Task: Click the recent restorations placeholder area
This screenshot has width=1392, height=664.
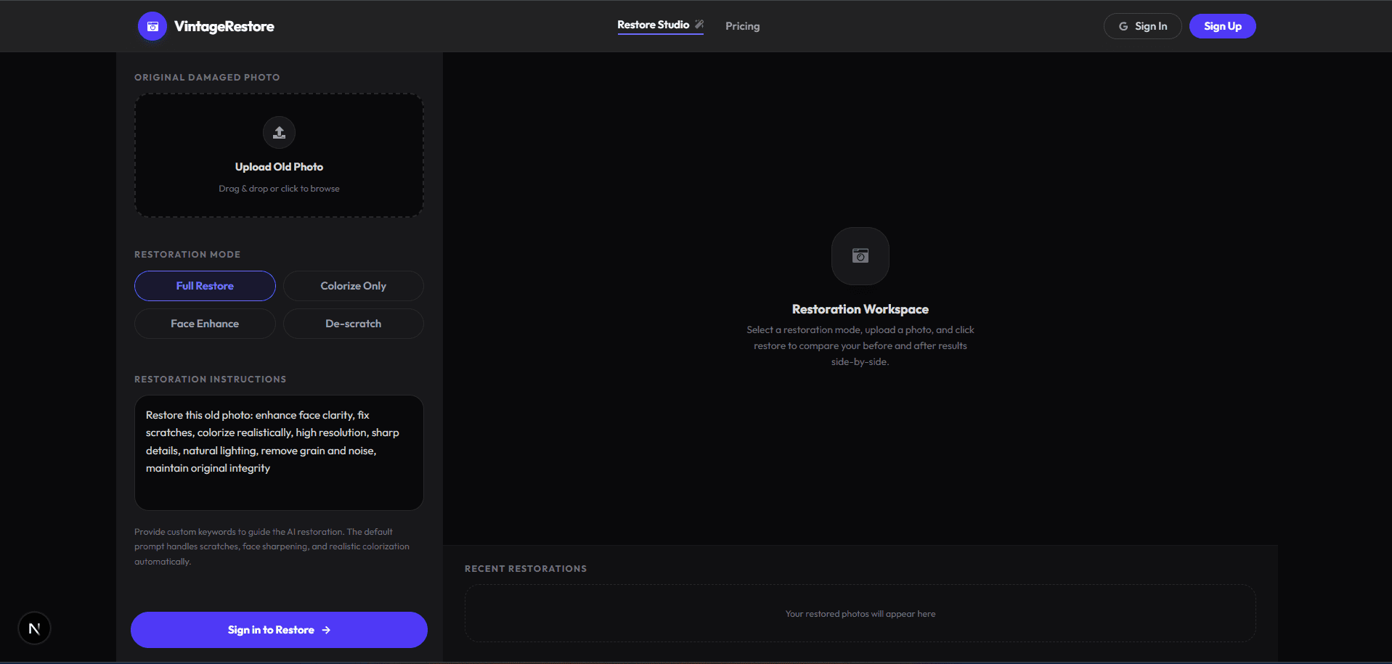Action: (x=860, y=613)
